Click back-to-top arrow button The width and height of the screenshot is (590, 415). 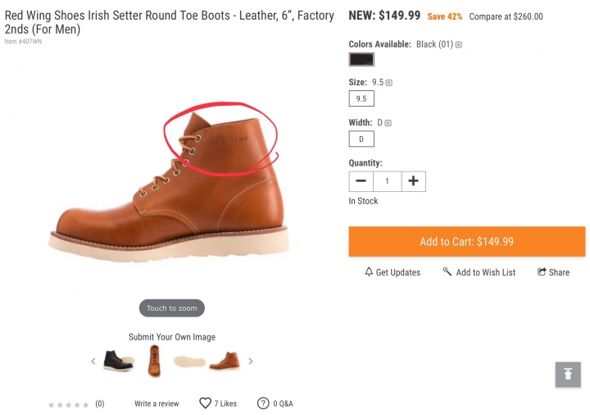(568, 374)
